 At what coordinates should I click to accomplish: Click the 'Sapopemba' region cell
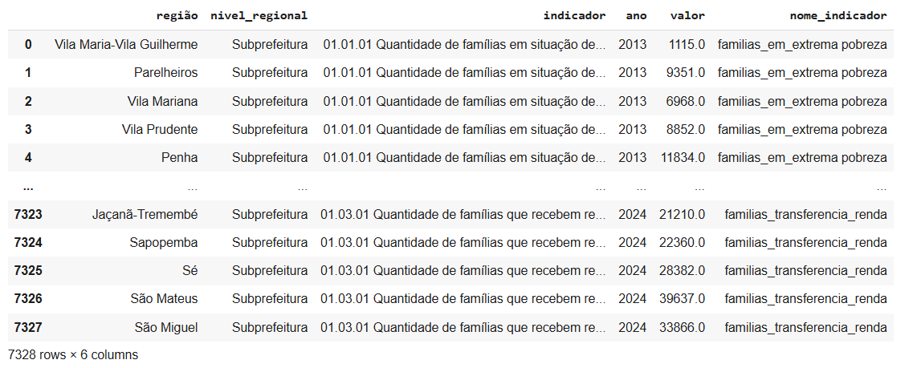pyautogui.click(x=163, y=243)
